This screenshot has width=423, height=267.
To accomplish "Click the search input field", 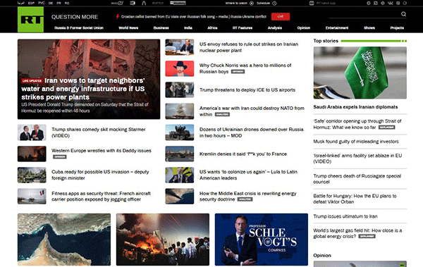I will click(x=364, y=14).
